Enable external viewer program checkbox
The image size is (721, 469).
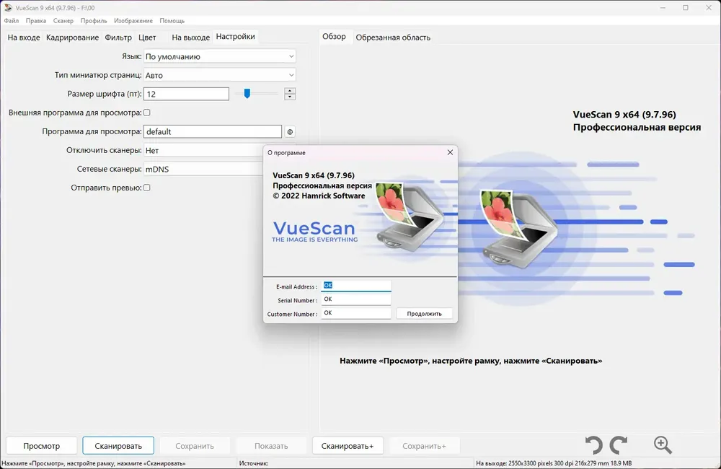coord(146,113)
